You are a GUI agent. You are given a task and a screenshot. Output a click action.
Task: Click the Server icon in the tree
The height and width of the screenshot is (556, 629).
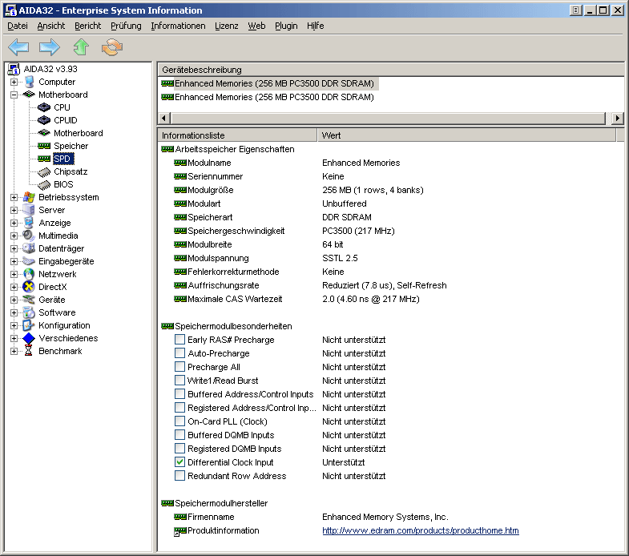(29, 210)
